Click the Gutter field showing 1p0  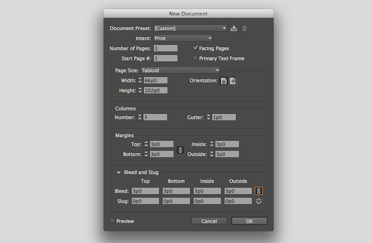pos(224,117)
